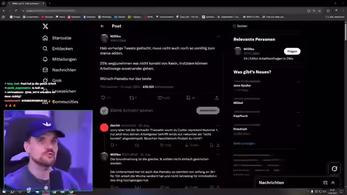This screenshot has height=195, width=347.
Task: Click dev34 red avatar
Action: (x=104, y=128)
